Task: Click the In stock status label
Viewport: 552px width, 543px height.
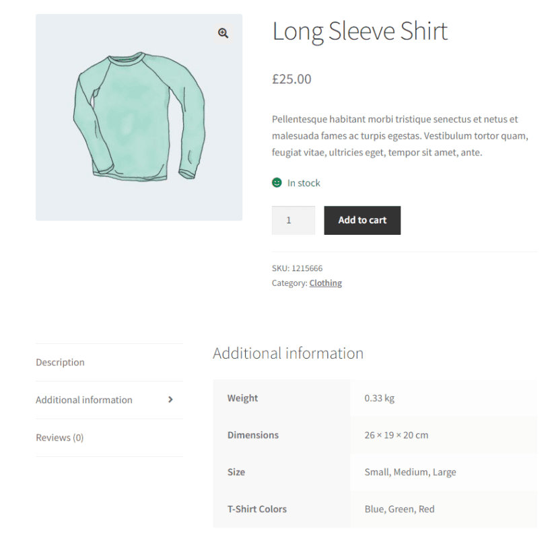Action: click(304, 182)
